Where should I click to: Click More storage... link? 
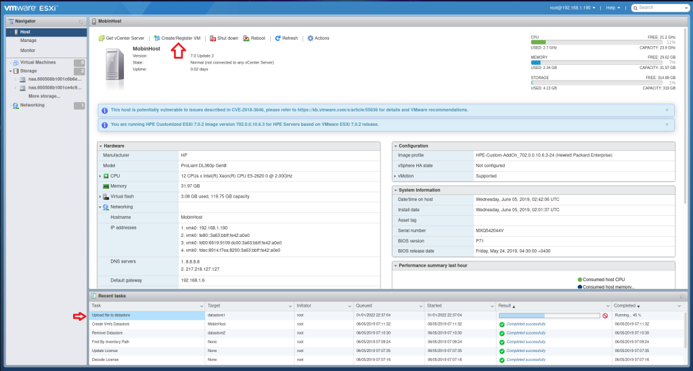tap(44, 96)
